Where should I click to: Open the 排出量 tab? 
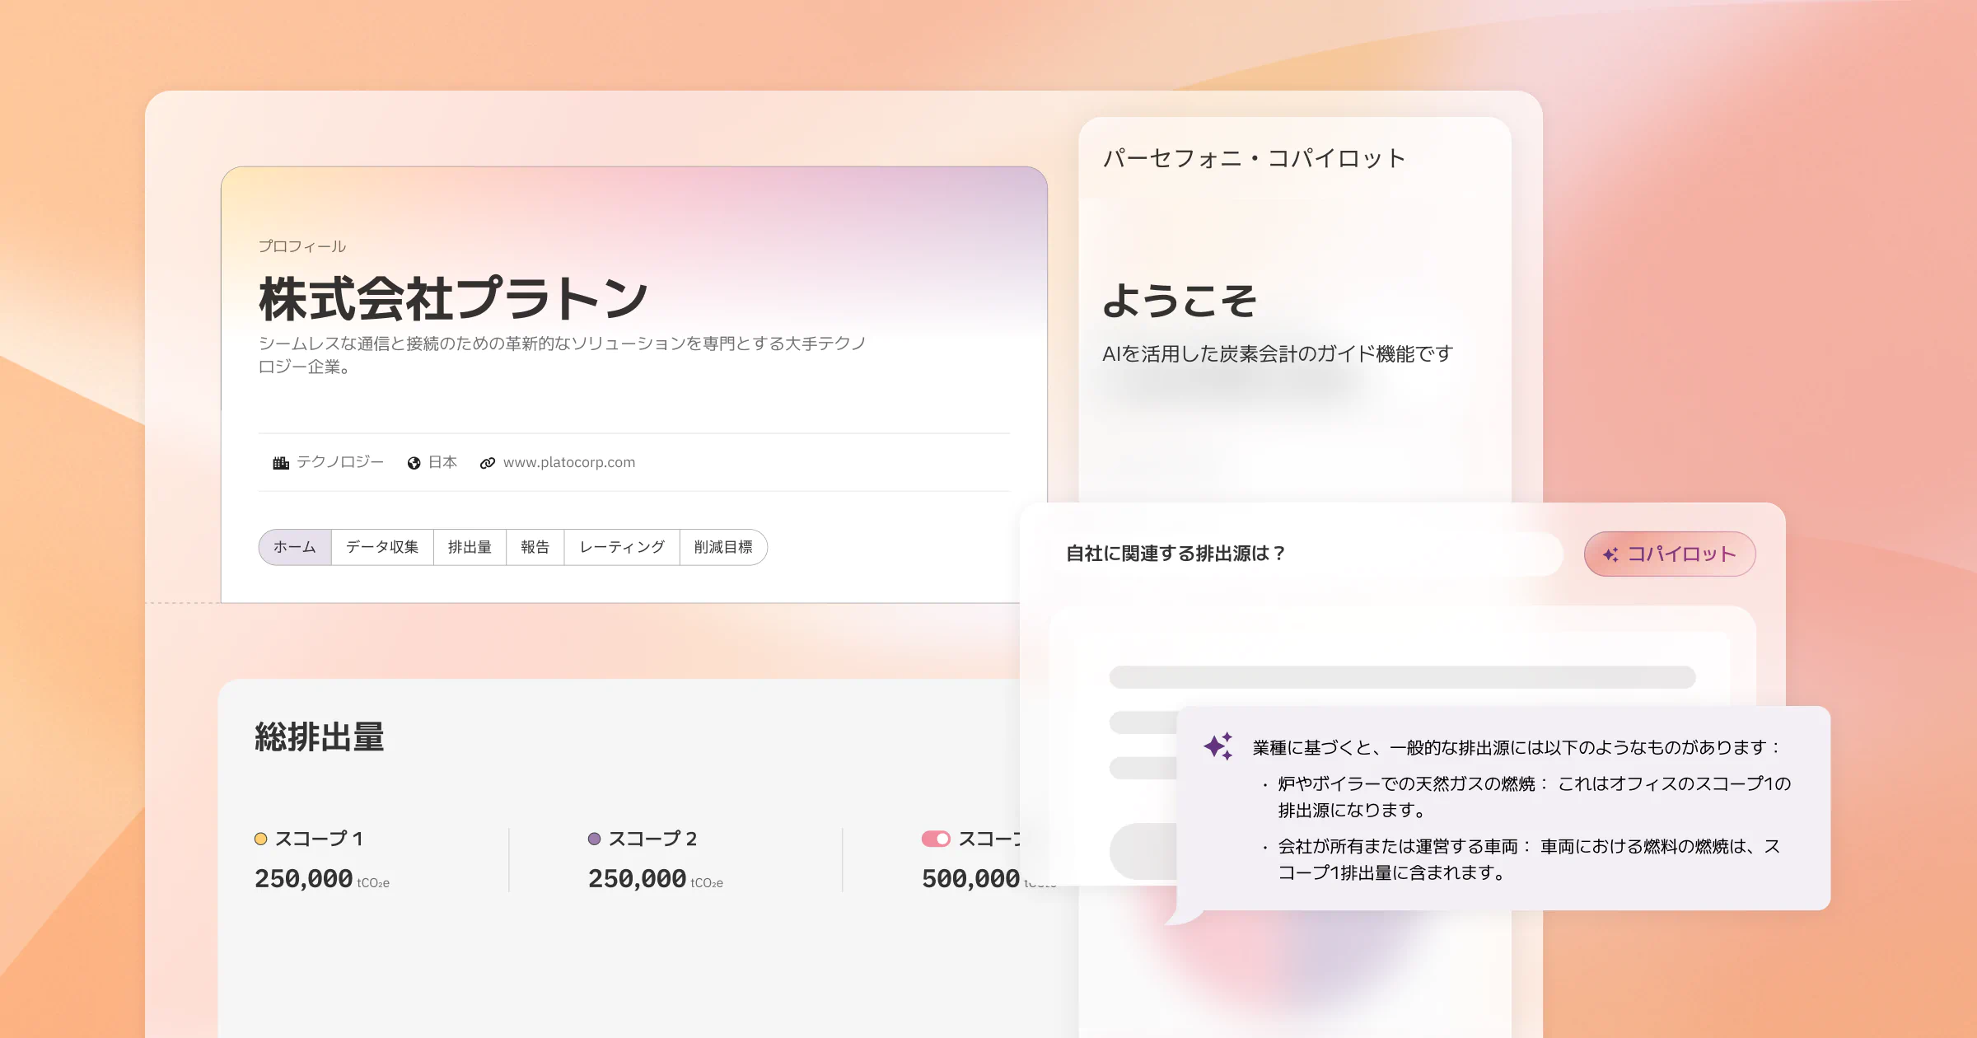[x=470, y=547]
